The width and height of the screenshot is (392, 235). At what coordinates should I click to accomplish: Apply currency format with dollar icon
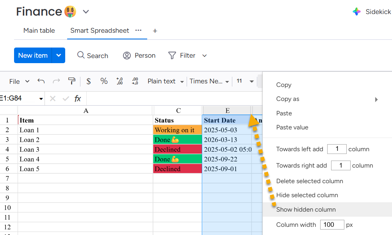[x=89, y=81]
